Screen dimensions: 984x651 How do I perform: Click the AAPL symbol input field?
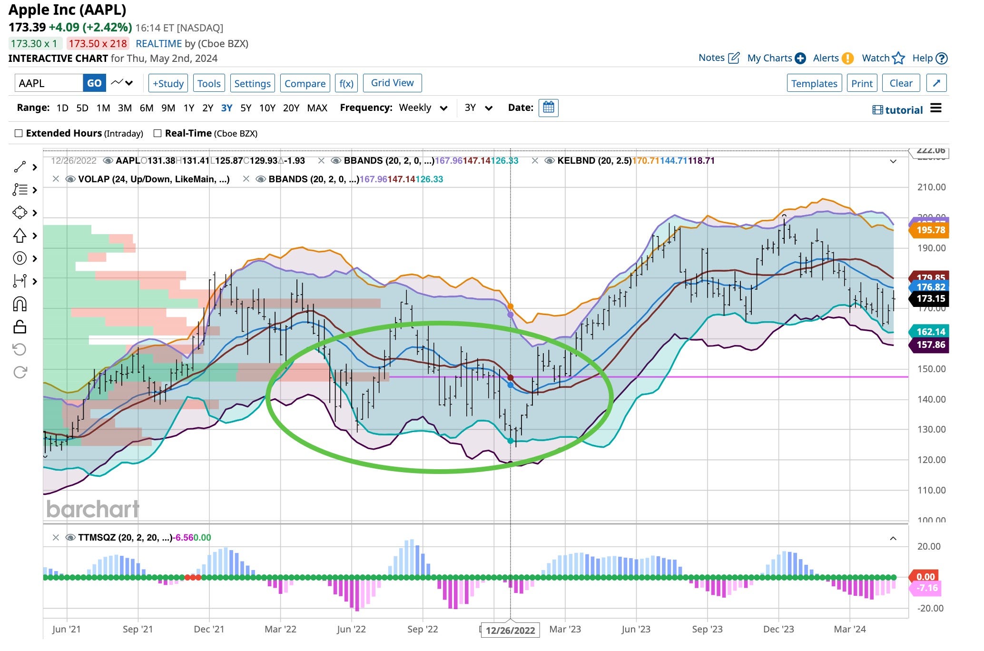pyautogui.click(x=49, y=83)
